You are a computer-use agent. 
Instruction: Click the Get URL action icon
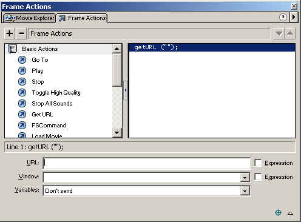click(x=22, y=115)
